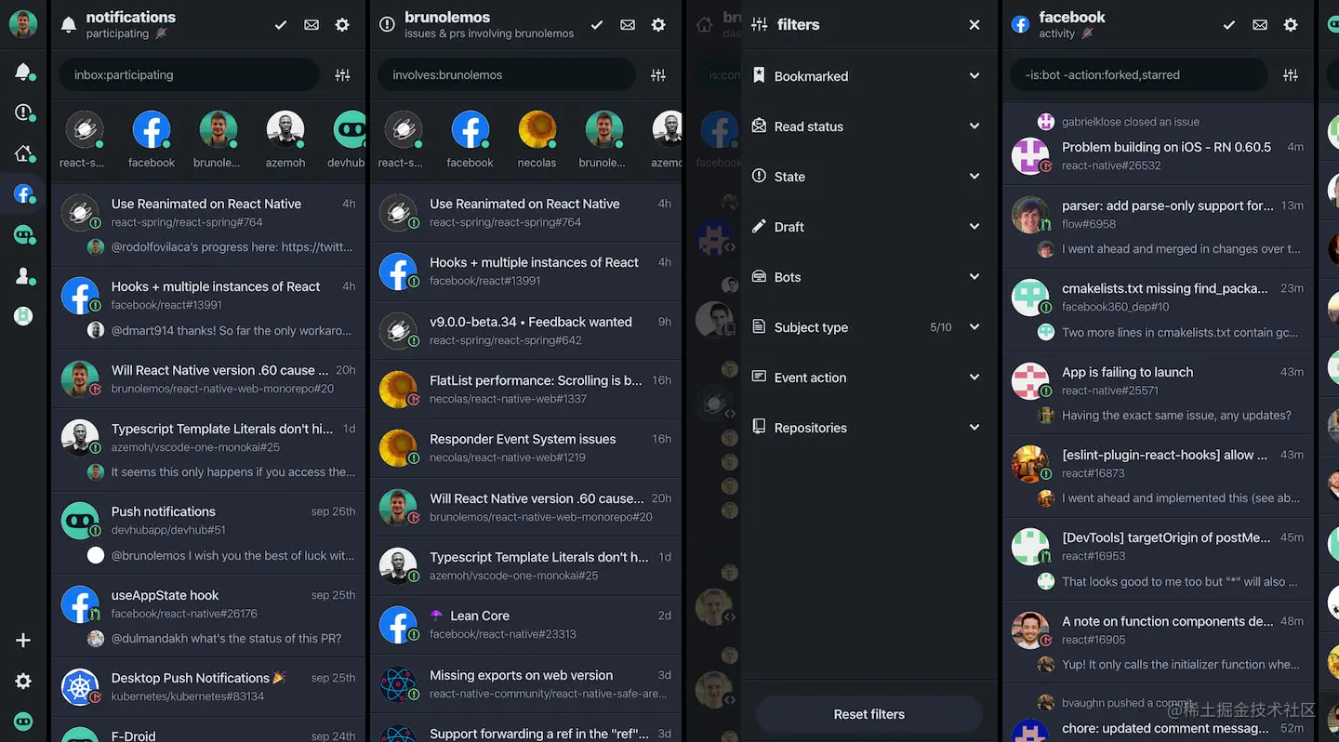
Task: Open filter sliders beside involves:brunolemos
Action: click(658, 75)
